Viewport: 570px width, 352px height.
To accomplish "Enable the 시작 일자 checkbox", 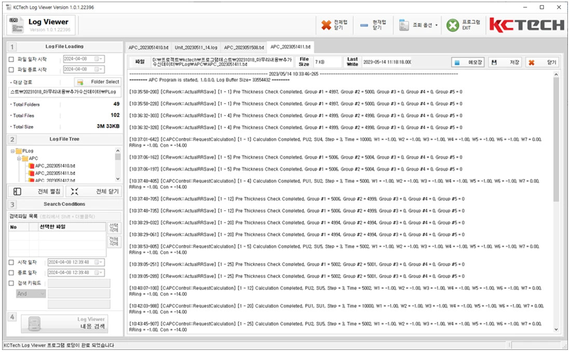I will (x=11, y=262).
